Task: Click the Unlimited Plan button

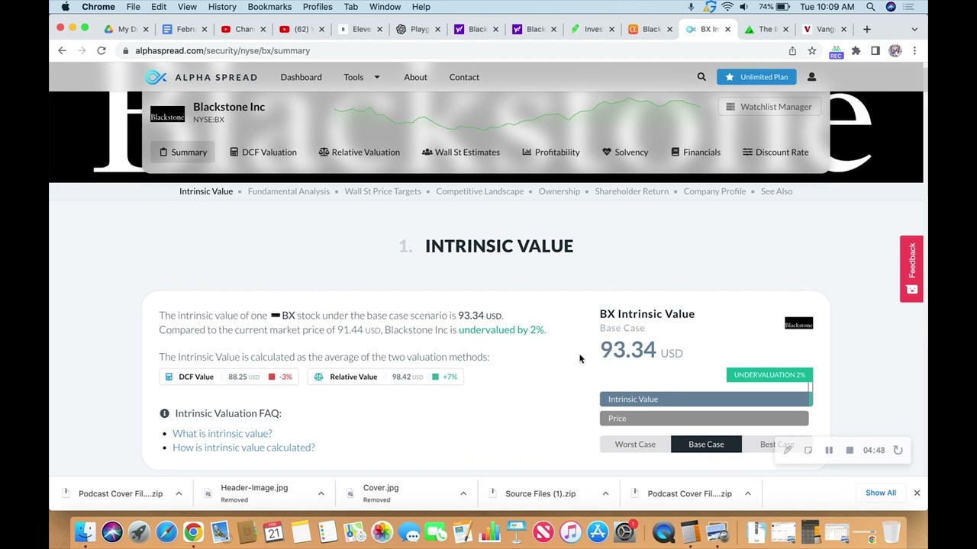Action: [756, 77]
